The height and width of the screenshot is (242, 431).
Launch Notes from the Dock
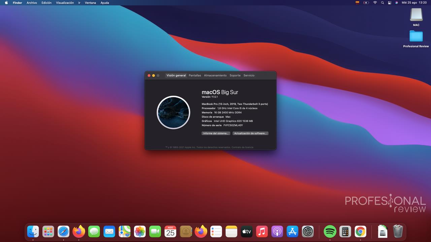point(231,231)
